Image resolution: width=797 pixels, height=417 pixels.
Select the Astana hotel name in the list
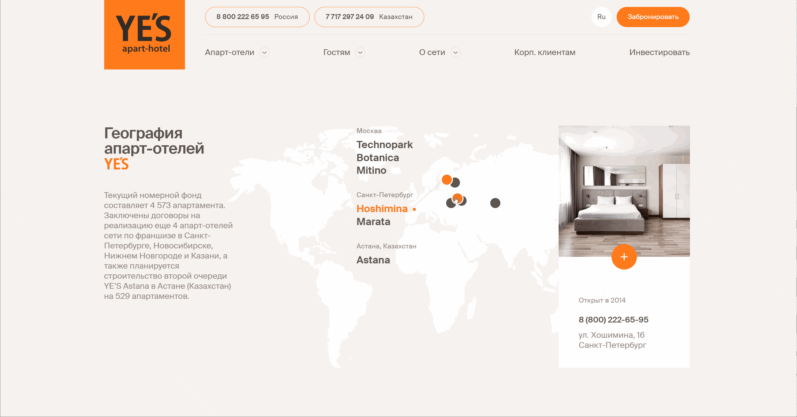click(373, 260)
